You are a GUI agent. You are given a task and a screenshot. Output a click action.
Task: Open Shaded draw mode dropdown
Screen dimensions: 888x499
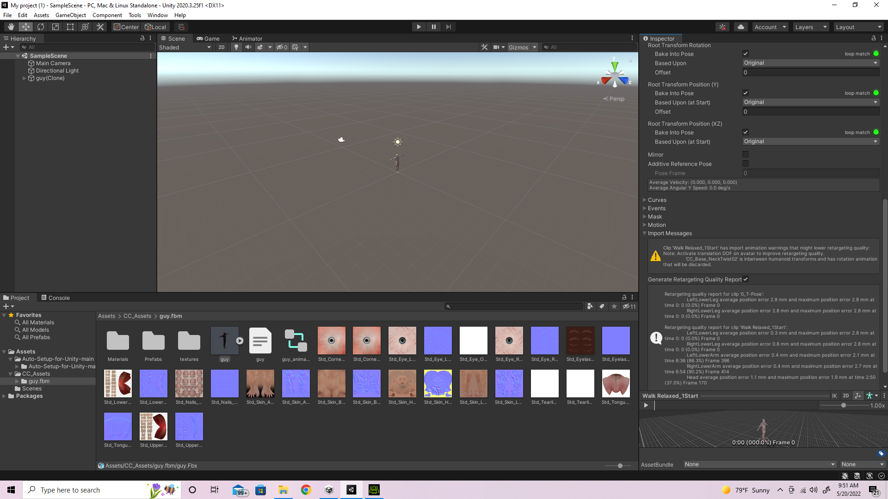click(185, 47)
